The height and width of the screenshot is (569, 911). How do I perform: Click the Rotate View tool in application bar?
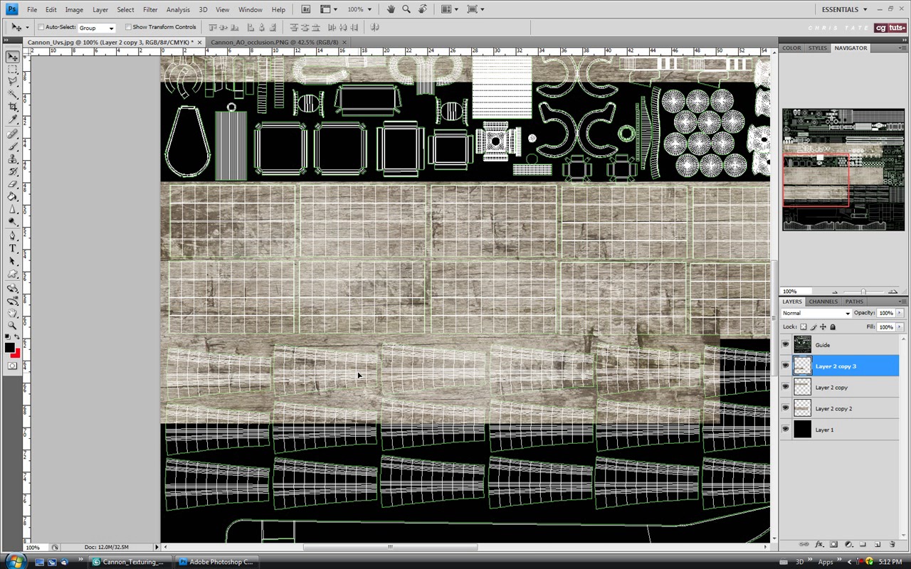(x=422, y=9)
